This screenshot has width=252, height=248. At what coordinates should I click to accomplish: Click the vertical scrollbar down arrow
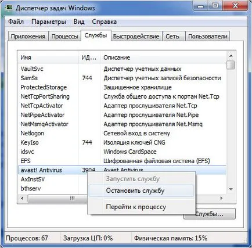(231, 189)
